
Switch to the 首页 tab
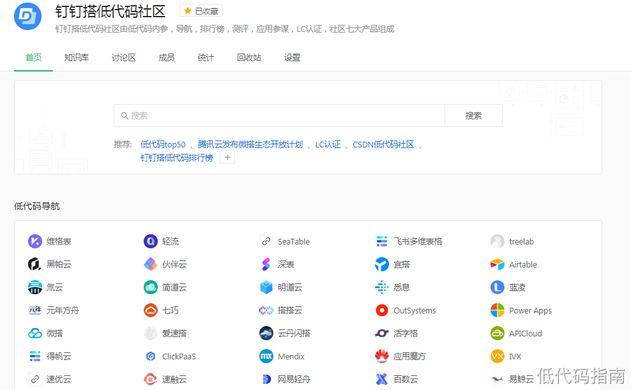click(x=33, y=57)
